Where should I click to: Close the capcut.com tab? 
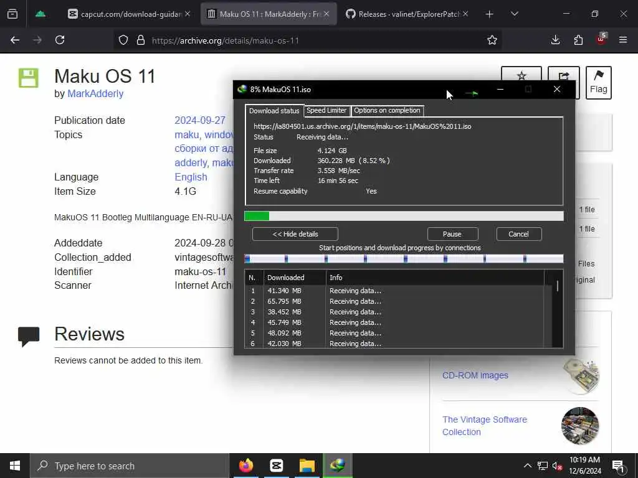[187, 14]
